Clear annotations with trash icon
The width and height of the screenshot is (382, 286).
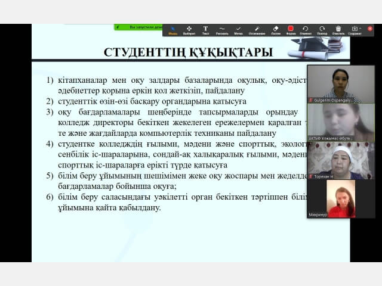pyautogui.click(x=338, y=30)
